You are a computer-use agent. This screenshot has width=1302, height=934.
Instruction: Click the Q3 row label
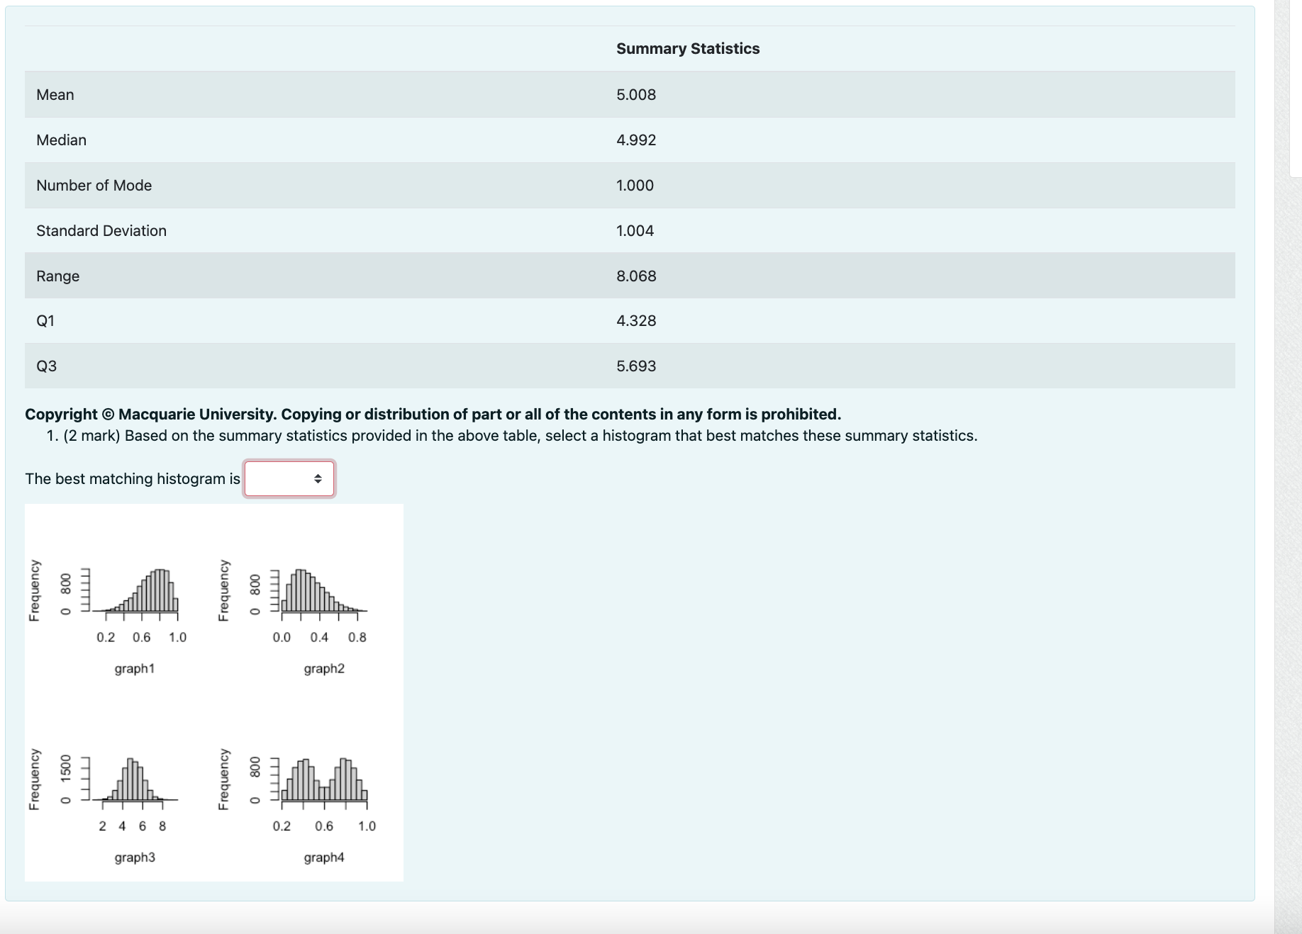pos(47,366)
